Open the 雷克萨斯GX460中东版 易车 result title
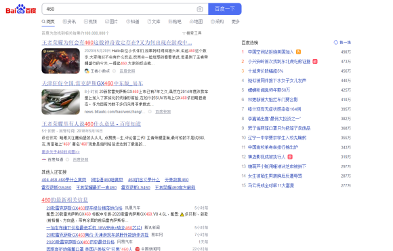This screenshot has width=393, height=251. [92, 83]
